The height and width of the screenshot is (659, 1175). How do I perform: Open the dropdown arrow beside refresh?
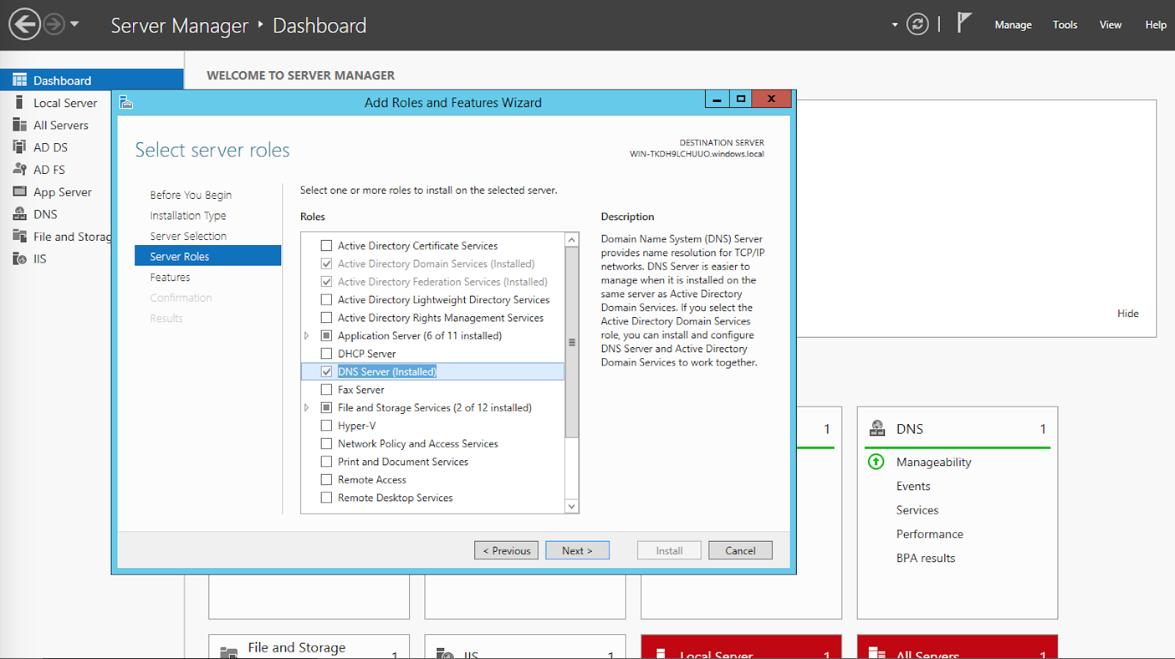[x=894, y=25]
